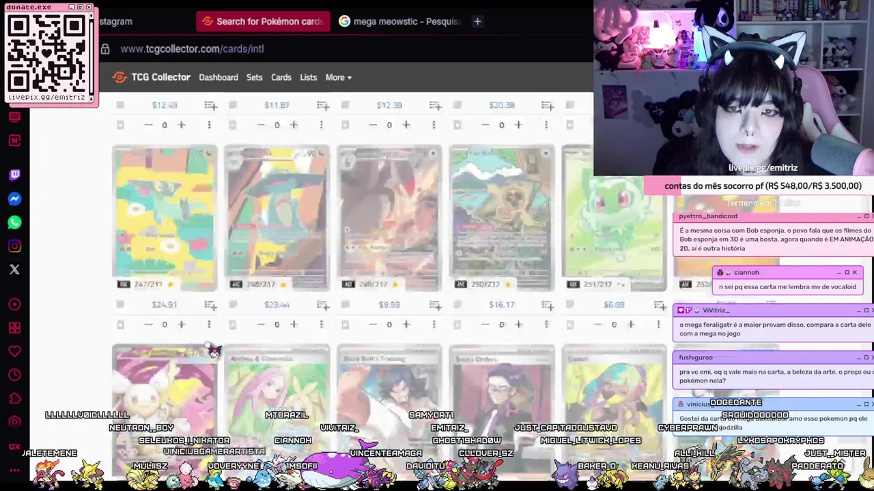Decrease quantity for the $20.38 card

coord(485,125)
